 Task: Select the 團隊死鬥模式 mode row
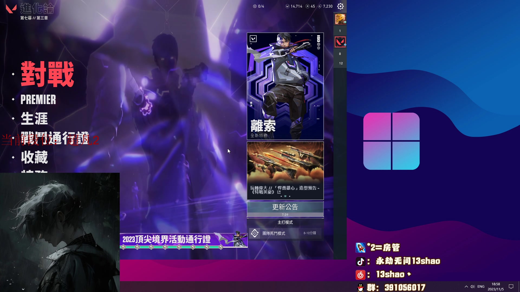[285, 233]
